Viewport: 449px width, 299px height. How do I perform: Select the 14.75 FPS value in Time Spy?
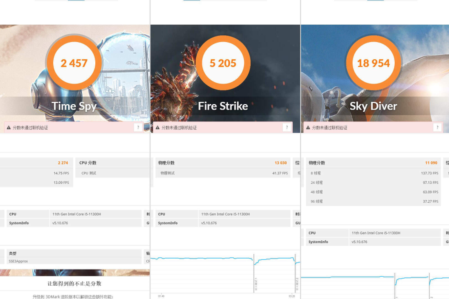click(61, 173)
